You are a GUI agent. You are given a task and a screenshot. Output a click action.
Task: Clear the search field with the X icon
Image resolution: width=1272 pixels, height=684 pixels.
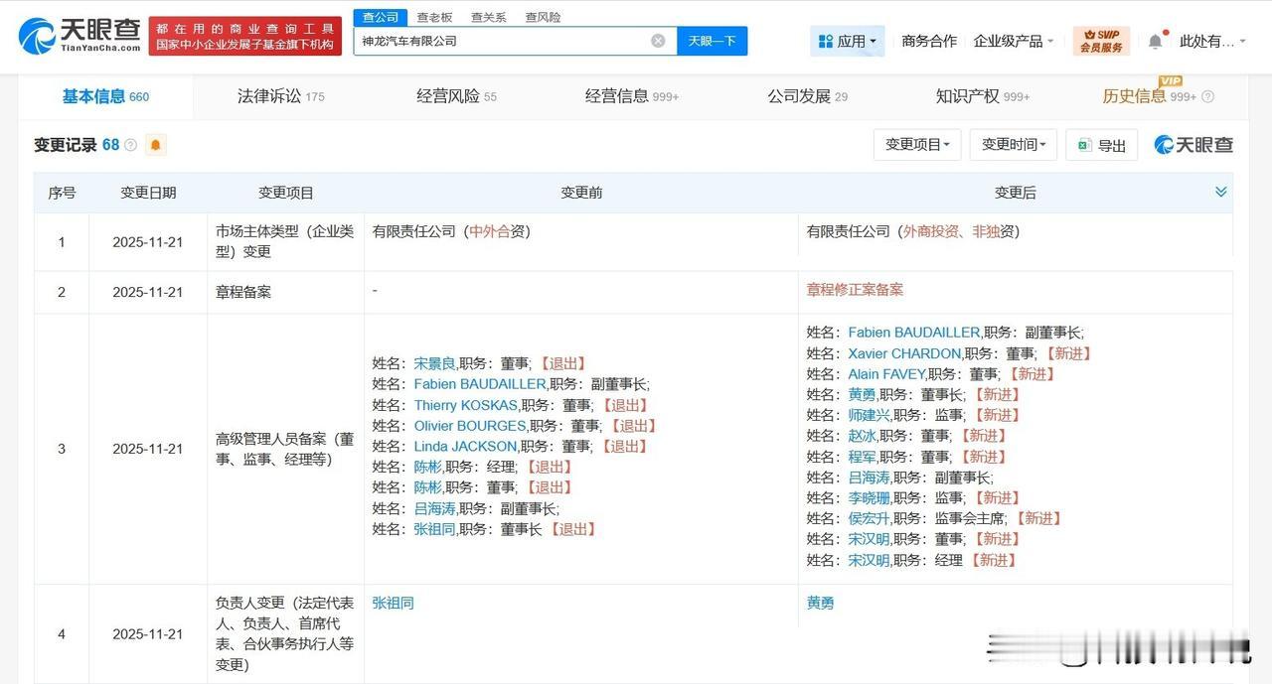[658, 41]
